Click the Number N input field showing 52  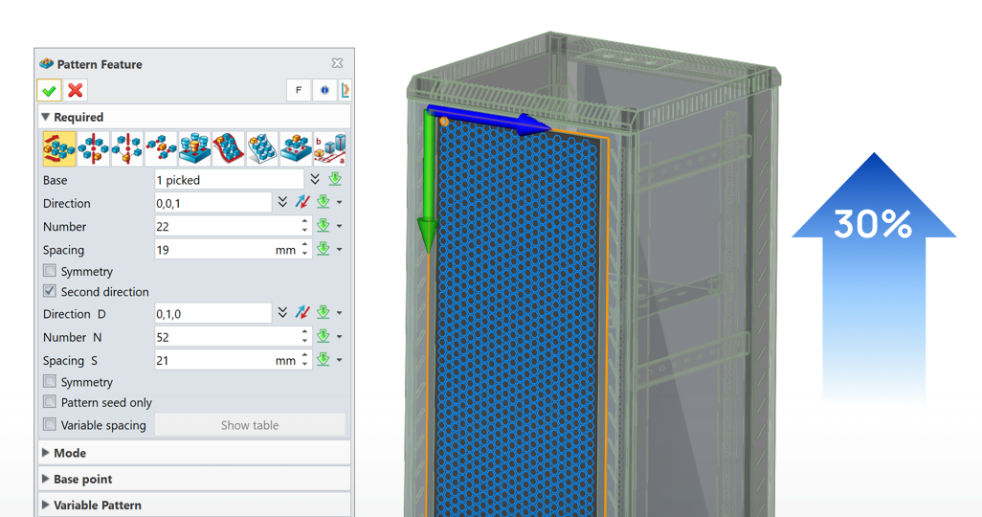[226, 337]
